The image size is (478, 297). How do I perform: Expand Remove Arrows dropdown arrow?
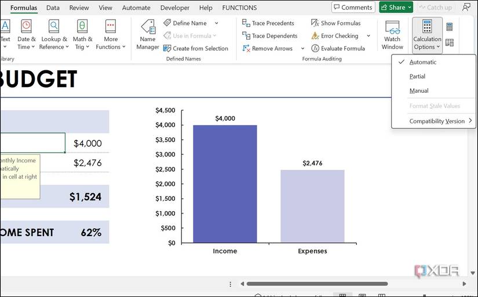302,49
